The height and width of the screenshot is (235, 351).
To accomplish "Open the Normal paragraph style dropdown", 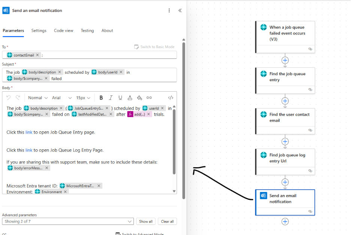I will point(37,97).
